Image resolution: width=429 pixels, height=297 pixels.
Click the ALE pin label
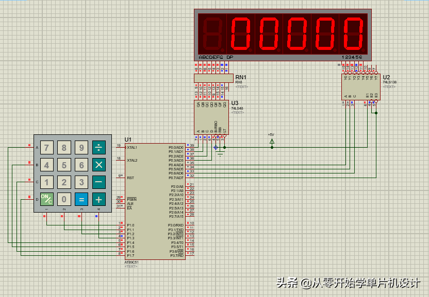tap(130, 204)
